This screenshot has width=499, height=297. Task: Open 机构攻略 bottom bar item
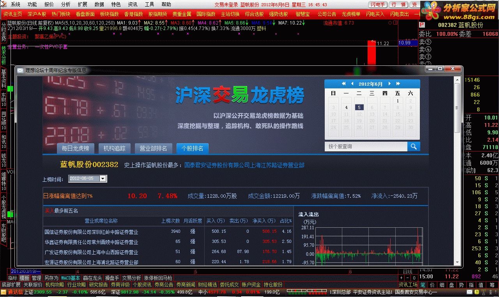pos(55,285)
